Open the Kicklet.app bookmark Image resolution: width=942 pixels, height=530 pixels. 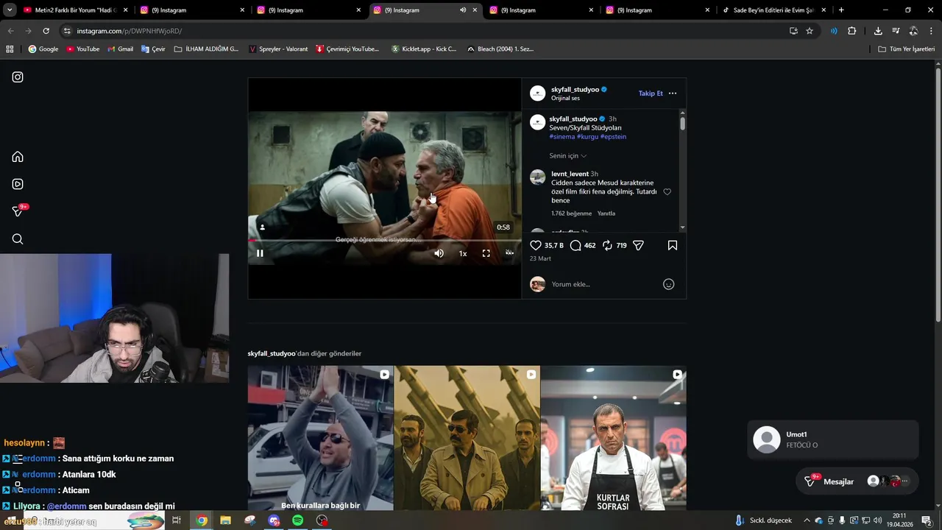(x=424, y=49)
